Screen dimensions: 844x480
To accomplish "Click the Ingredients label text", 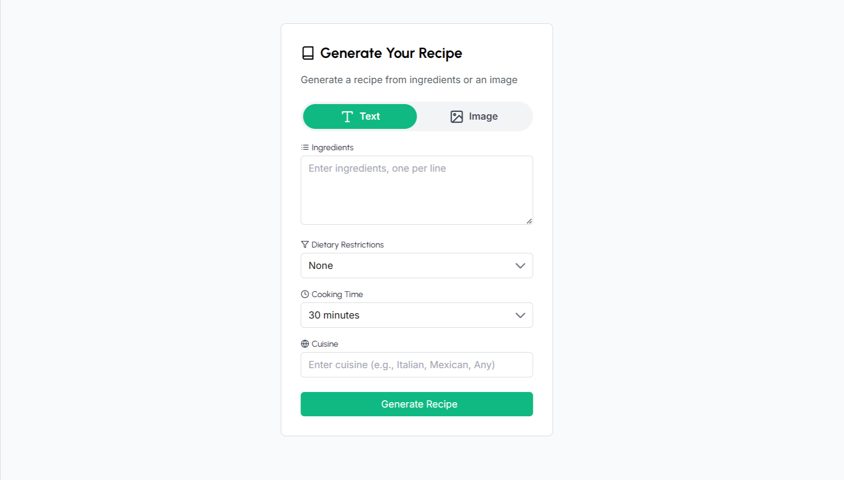I will pyautogui.click(x=333, y=147).
